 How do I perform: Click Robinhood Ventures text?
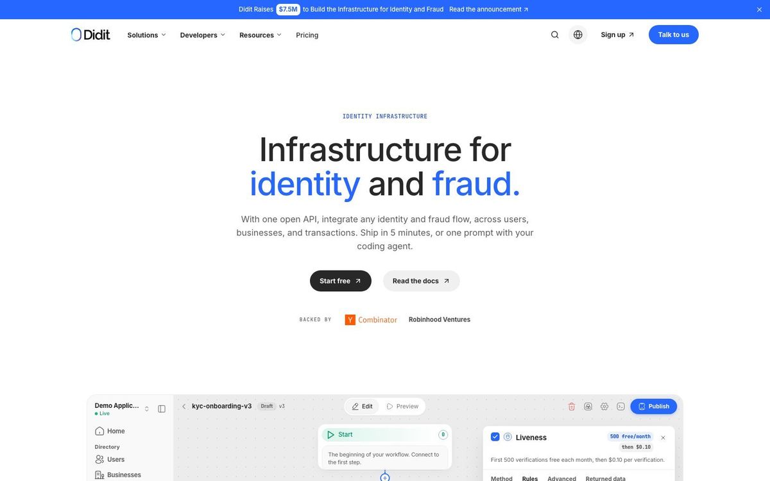[440, 319]
